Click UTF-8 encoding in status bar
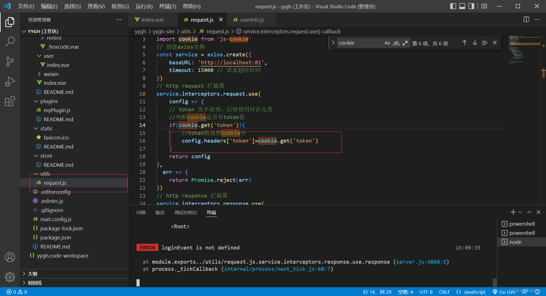The height and width of the screenshot is (296, 546). (426, 292)
